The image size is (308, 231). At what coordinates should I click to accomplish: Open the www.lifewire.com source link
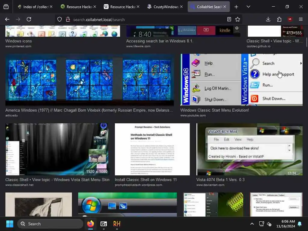click(138, 46)
